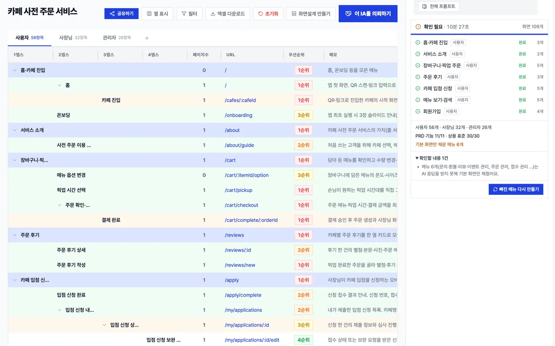Click the 페이지수 column header

(x=201, y=55)
